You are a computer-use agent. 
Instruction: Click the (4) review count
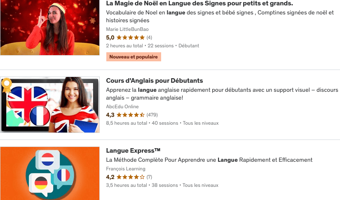[149, 38]
